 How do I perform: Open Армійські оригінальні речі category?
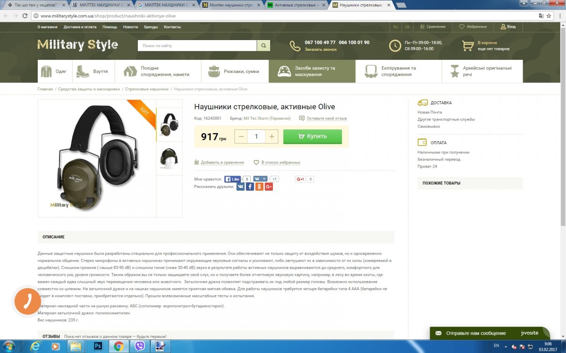[x=483, y=71]
